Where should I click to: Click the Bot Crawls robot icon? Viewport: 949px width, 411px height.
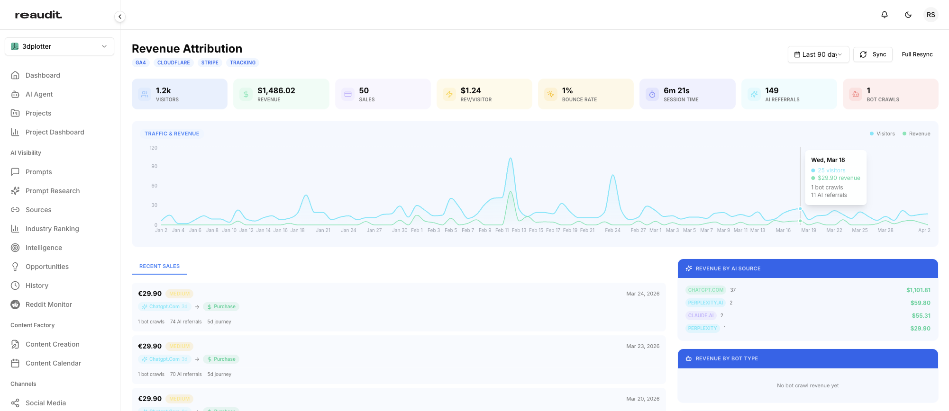[x=856, y=94]
